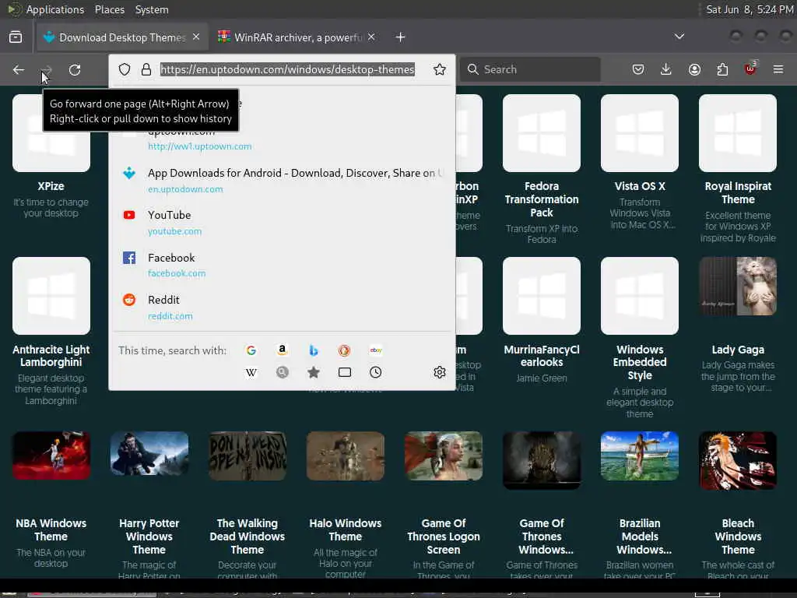Open the System menu
The image size is (797, 598).
(152, 9)
